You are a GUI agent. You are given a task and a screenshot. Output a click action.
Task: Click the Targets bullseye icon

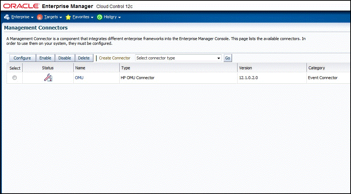(40, 17)
